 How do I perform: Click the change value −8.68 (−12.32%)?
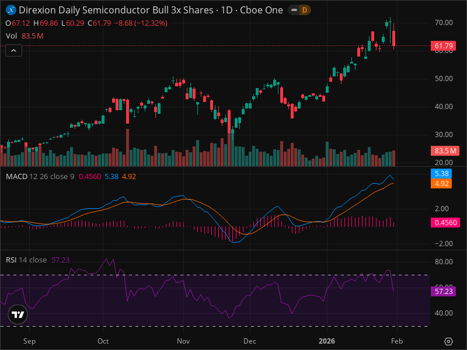click(x=141, y=23)
